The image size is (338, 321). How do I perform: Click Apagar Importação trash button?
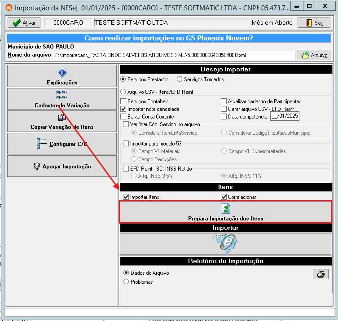point(62,166)
